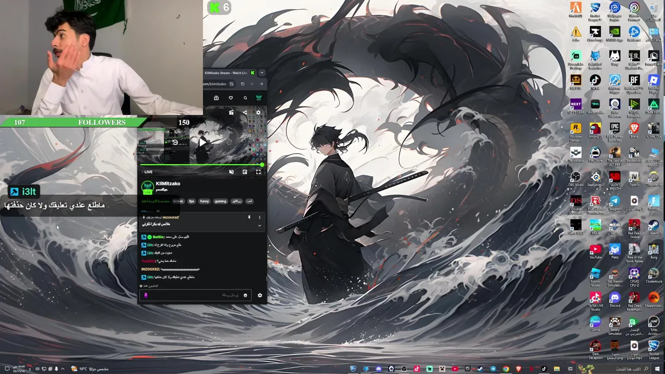Toggle theatre mode in Kick player
The width and height of the screenshot is (665, 374).
click(245, 171)
